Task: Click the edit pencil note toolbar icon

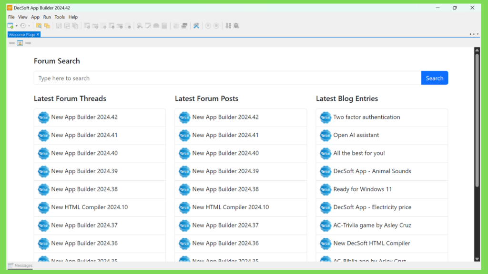Action: point(148,26)
